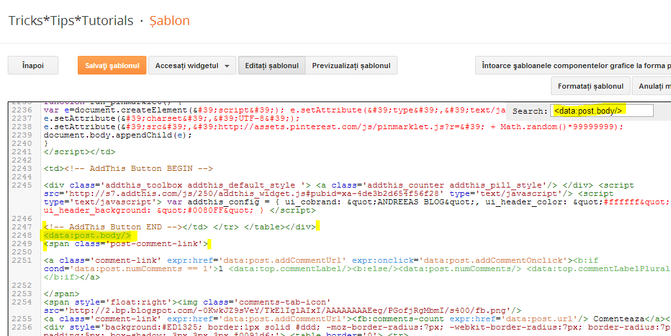Click the span class='post-comment-link' line
The image size is (671, 336).
[x=126, y=244]
